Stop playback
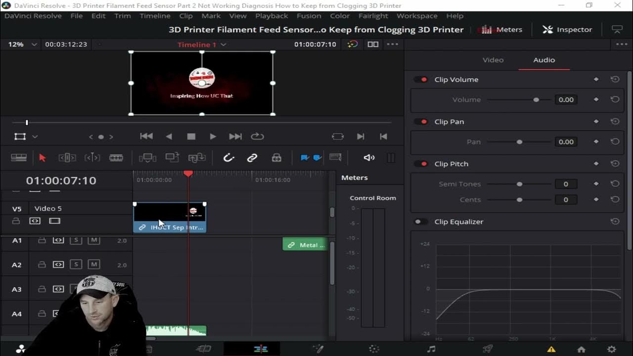This screenshot has width=633, height=356. (191, 136)
